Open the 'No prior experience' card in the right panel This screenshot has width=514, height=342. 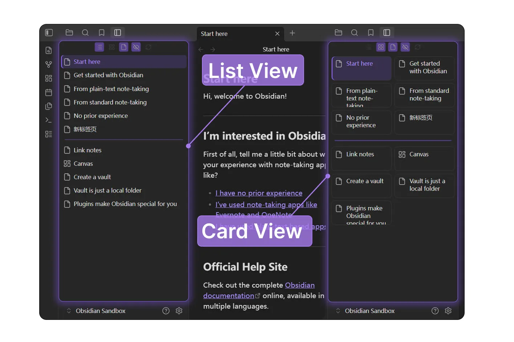[x=361, y=122]
